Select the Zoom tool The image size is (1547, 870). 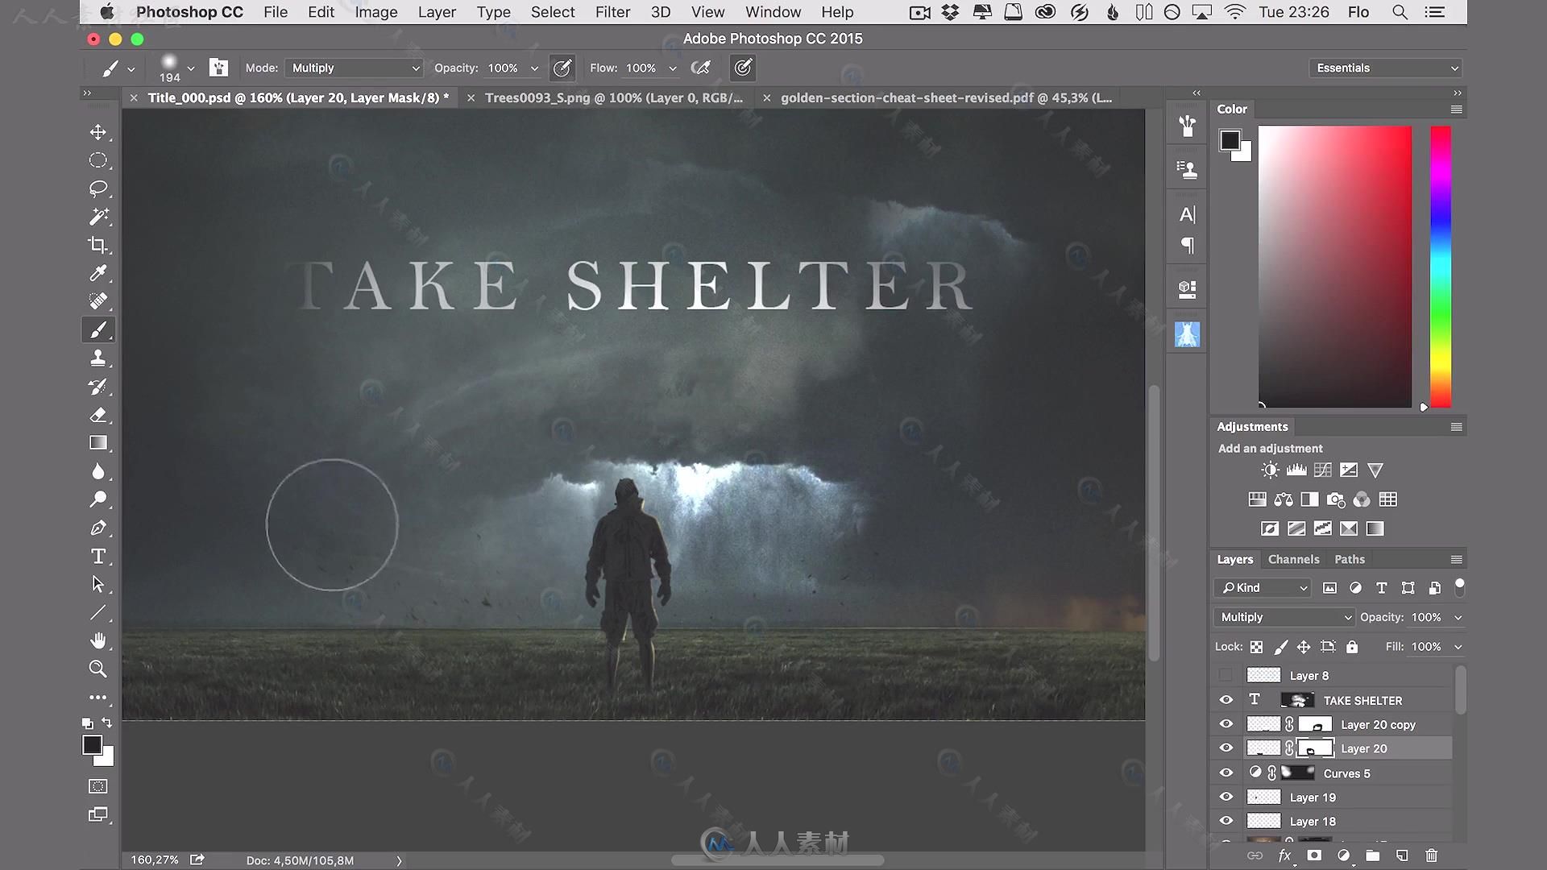tap(98, 669)
